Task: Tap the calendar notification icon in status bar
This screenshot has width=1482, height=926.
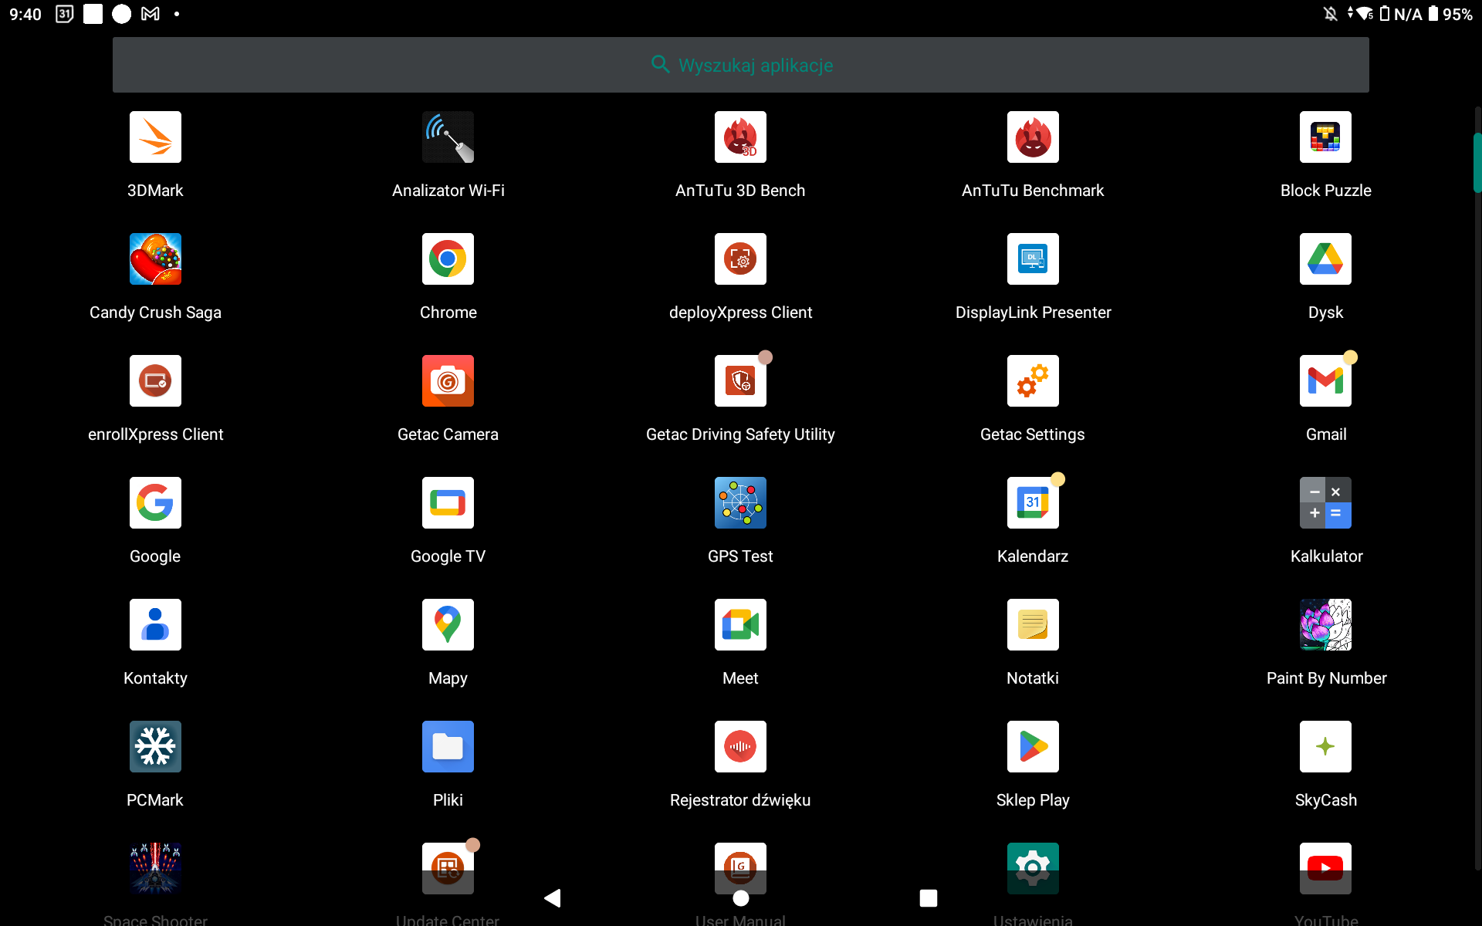Action: (x=65, y=14)
